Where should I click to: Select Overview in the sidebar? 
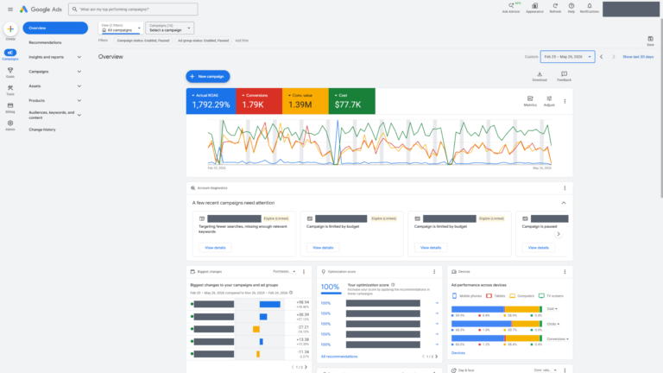[x=55, y=28]
